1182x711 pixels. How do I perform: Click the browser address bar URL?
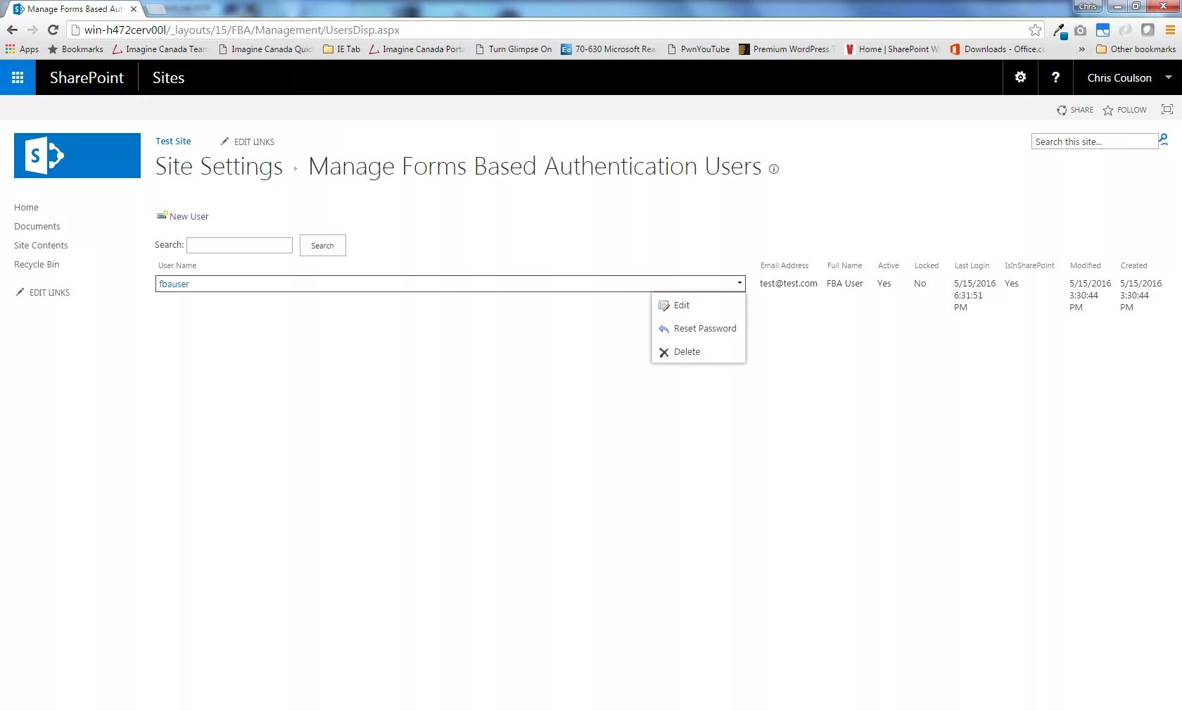pyautogui.click(x=242, y=30)
